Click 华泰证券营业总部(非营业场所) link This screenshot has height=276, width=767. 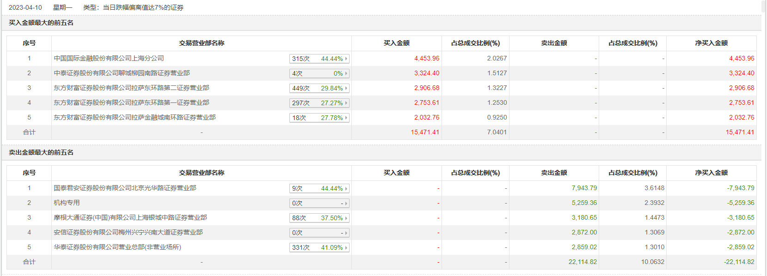click(117, 247)
